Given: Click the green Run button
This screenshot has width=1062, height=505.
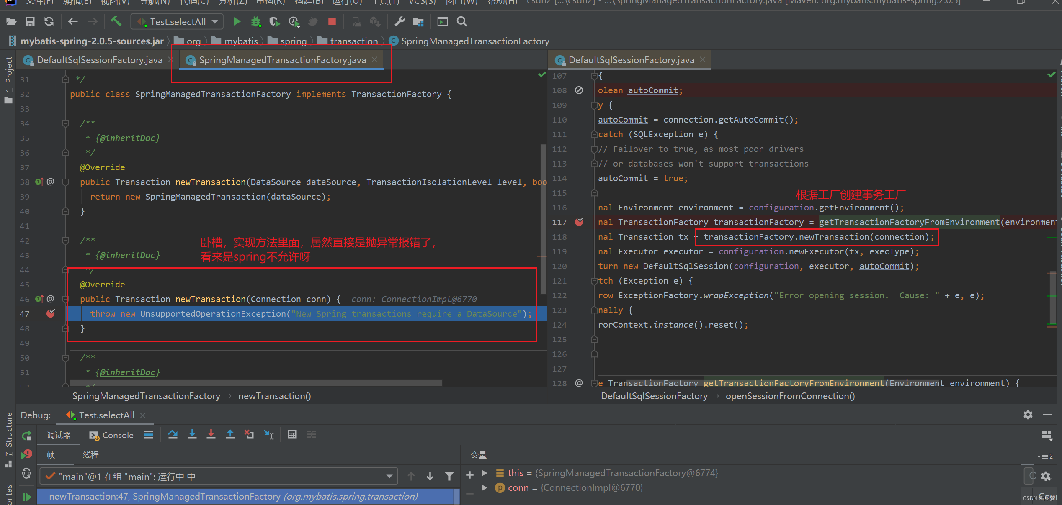Looking at the screenshot, I should click(x=237, y=21).
